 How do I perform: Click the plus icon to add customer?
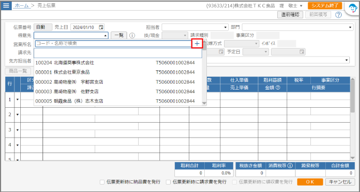pos(197,43)
